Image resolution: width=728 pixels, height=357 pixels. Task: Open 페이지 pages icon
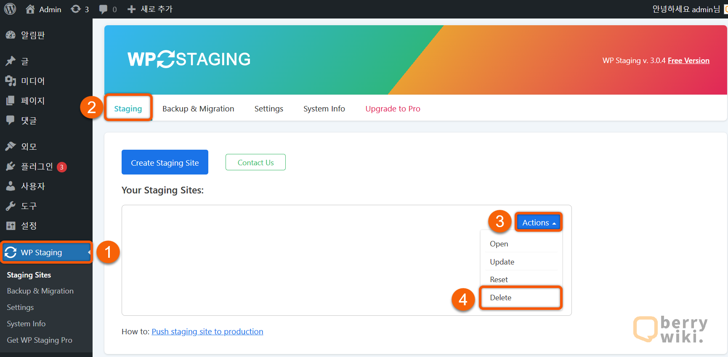click(x=11, y=100)
